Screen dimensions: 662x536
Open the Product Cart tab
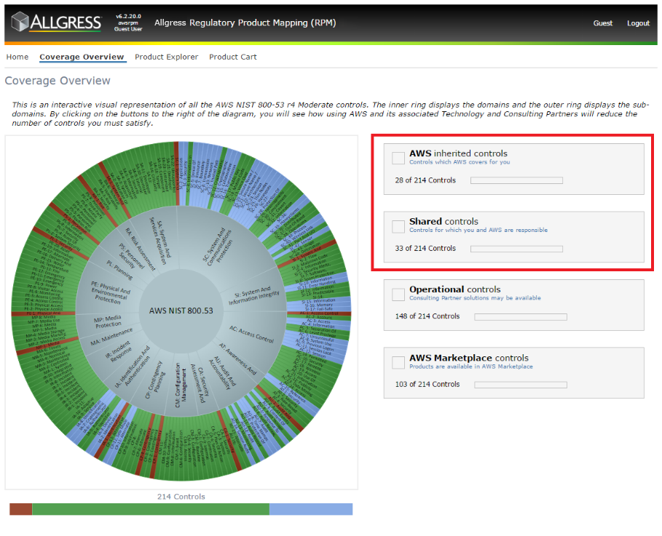click(x=232, y=57)
